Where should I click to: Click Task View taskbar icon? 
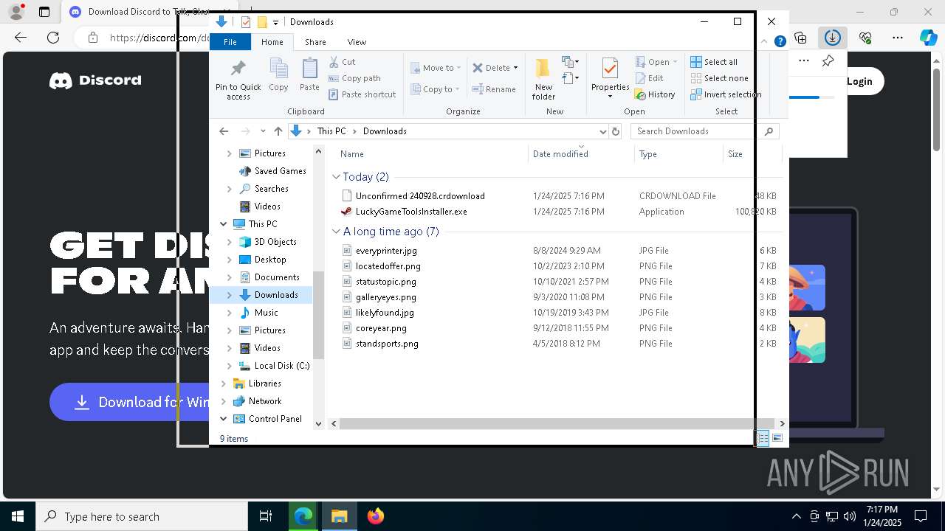[x=266, y=516]
